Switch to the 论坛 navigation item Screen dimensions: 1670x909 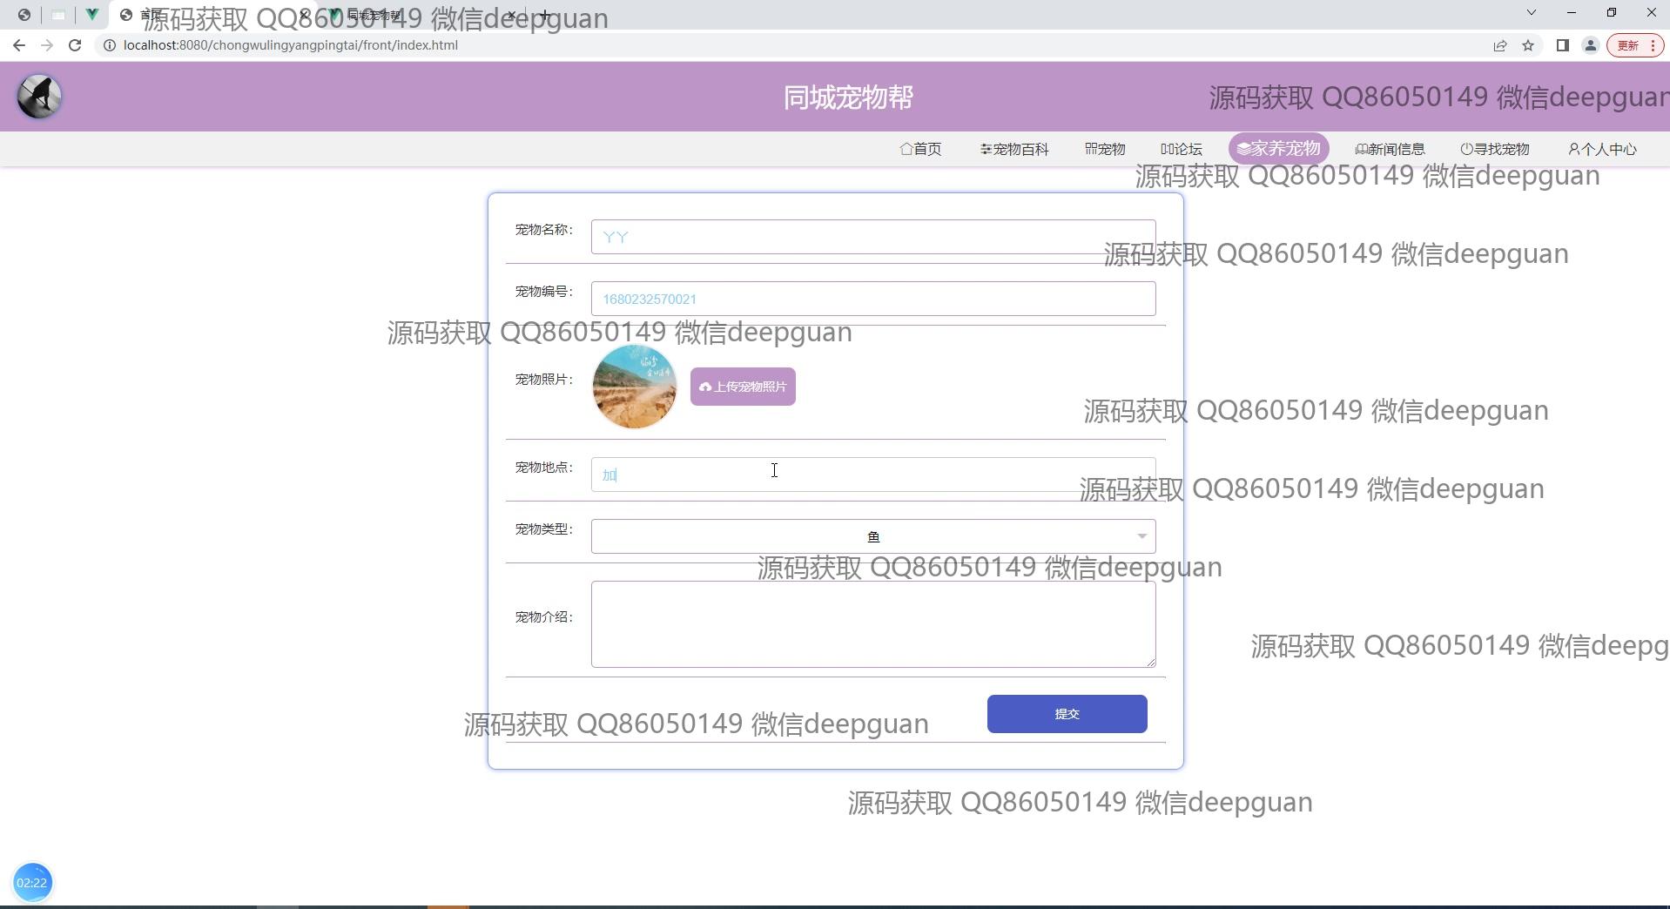[1182, 149]
